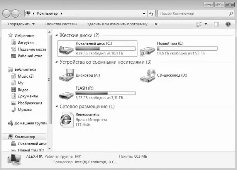
Task: Open the Music (2) library
Action: click(25, 76)
